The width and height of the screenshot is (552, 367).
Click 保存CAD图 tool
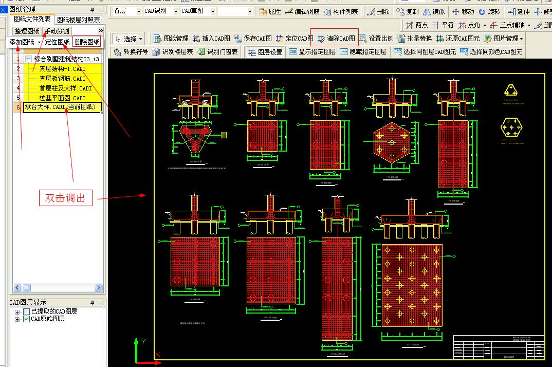coord(253,39)
